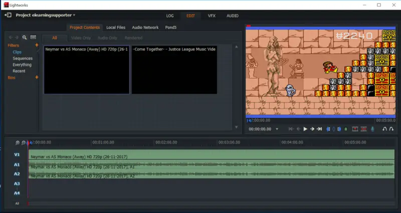Open the Pond5 tab
Image resolution: width=401 pixels, height=213 pixels.
[x=170, y=27]
